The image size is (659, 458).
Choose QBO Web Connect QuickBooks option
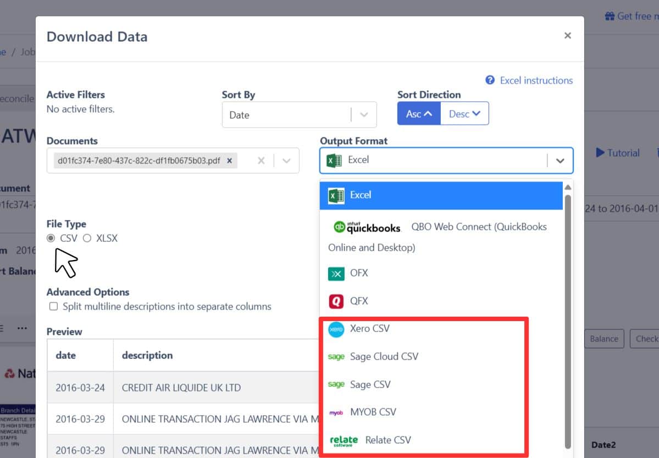(441, 237)
